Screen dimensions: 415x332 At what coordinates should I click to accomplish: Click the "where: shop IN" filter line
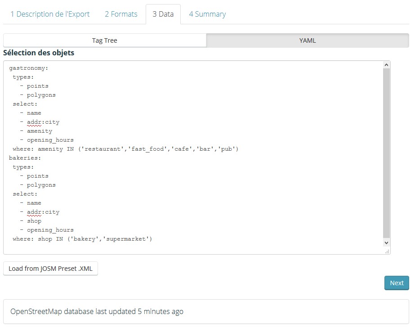(x=82, y=239)
